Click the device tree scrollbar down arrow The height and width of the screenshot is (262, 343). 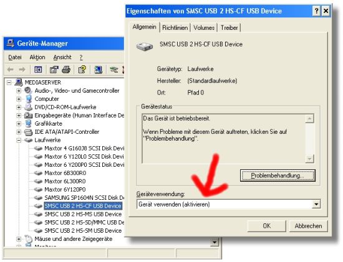(215, 242)
